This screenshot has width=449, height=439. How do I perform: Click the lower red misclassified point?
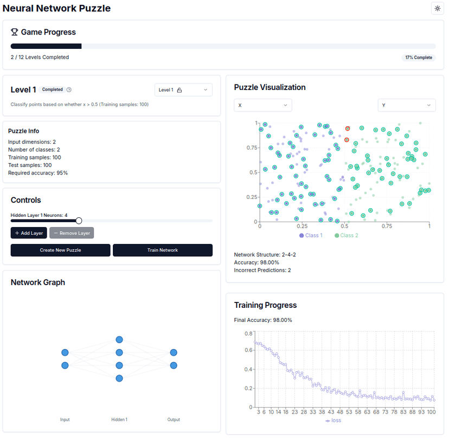[347, 140]
